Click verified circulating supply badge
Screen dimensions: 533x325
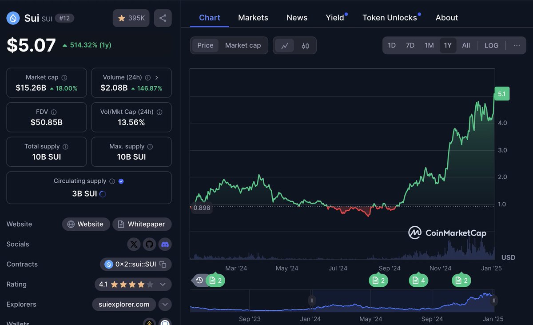click(121, 181)
